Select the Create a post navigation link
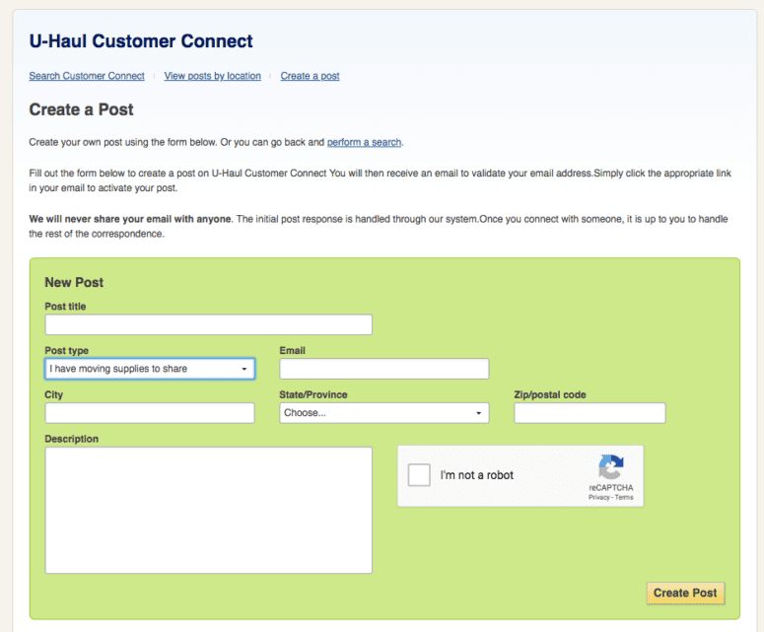This screenshot has width=764, height=632. click(310, 76)
